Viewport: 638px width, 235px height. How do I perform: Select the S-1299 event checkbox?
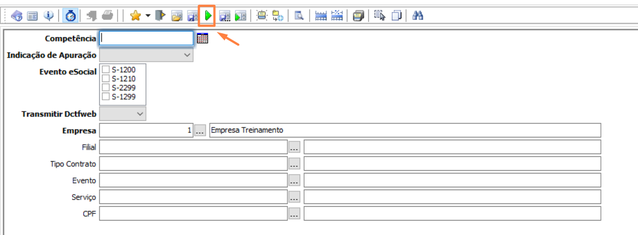106,96
